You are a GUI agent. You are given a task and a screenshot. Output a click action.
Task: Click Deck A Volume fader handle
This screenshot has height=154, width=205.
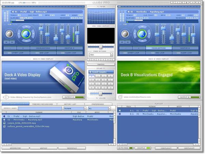coord(77,33)
